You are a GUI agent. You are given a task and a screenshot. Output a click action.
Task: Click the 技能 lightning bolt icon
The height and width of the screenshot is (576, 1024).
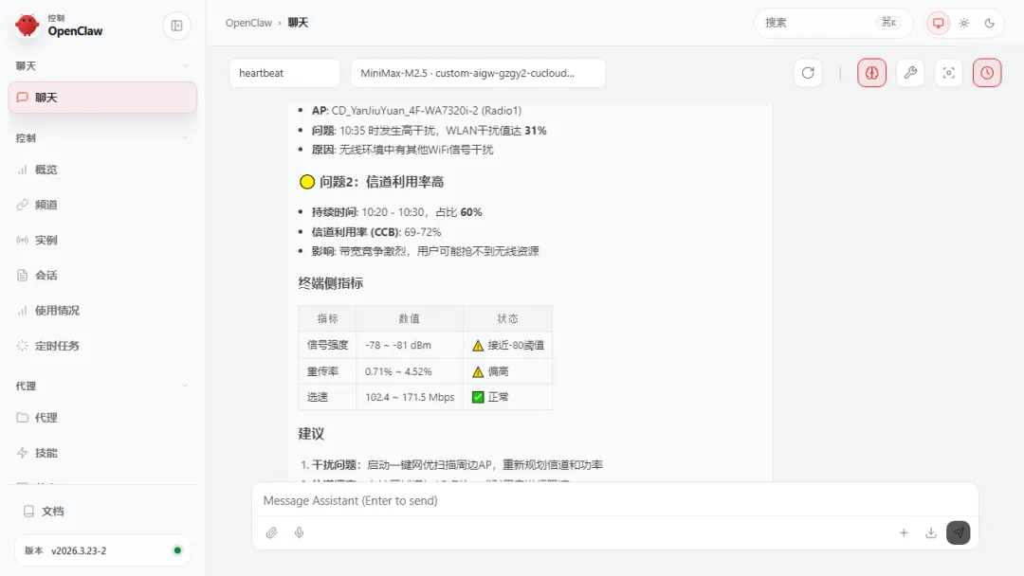click(22, 453)
